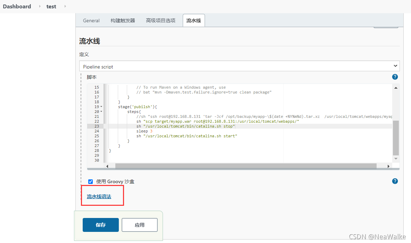Select the 流水线 tab
The image size is (411, 243).
coord(194,21)
